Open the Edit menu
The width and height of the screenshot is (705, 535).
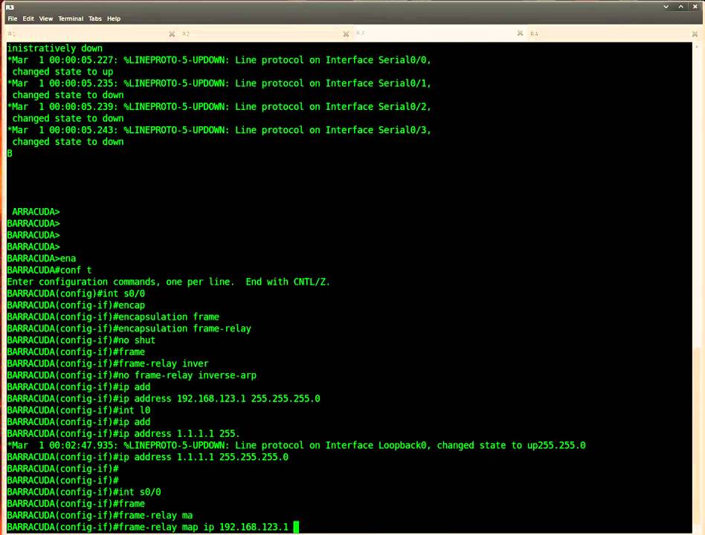click(28, 19)
